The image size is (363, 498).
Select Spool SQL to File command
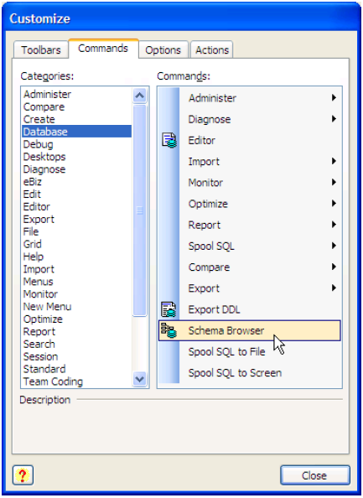[226, 351]
